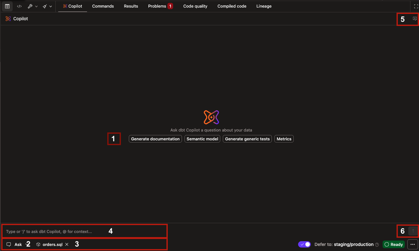Select the code view icon
The image size is (419, 251).
19,6
